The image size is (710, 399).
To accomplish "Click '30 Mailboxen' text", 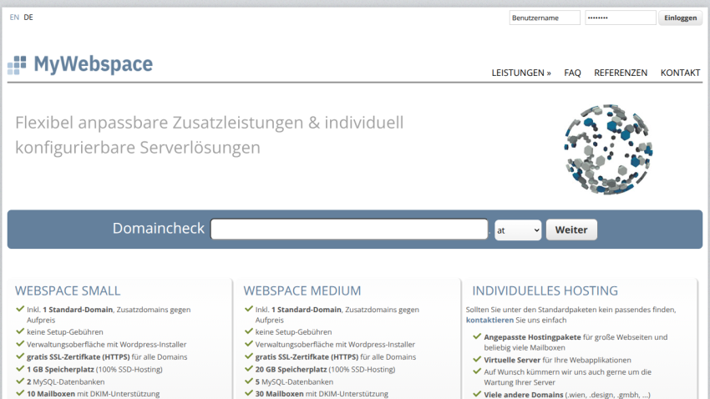I will (x=279, y=393).
